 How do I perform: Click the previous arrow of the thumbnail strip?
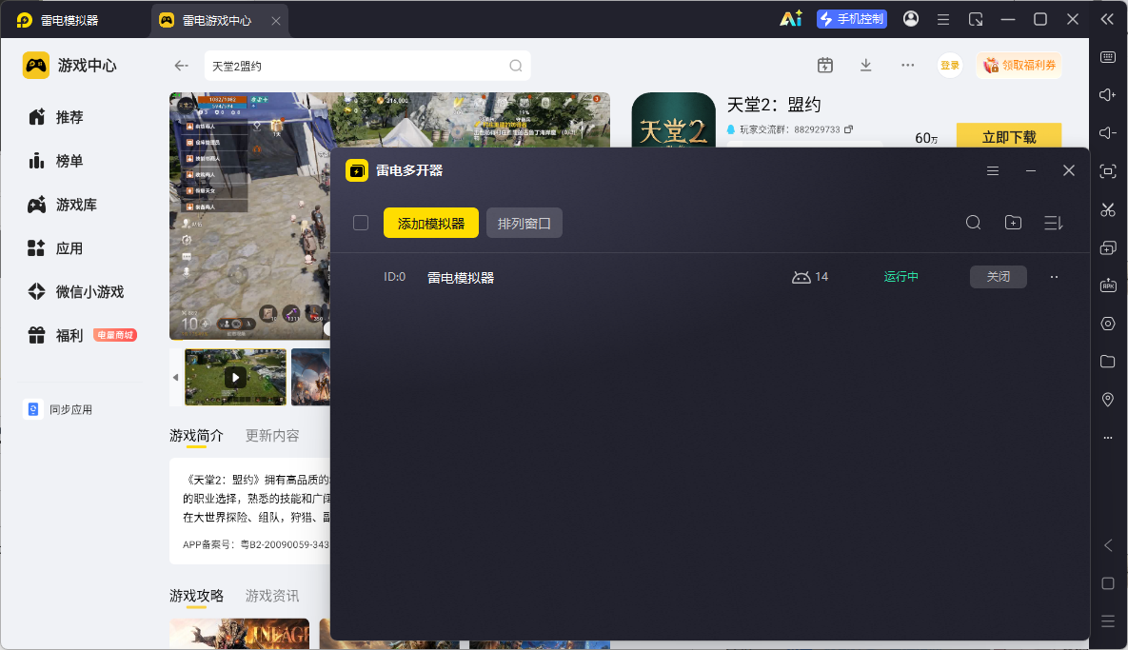175,378
